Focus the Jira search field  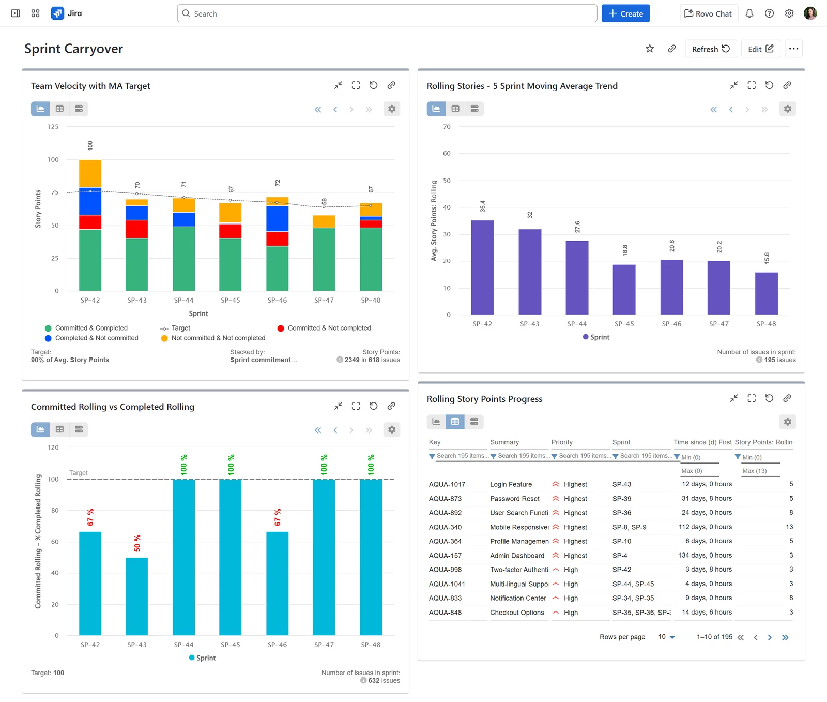[x=387, y=13]
